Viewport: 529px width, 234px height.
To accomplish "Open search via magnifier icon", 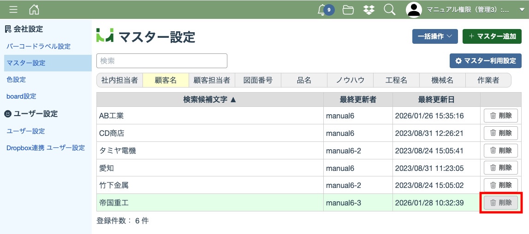I will tap(390, 10).
